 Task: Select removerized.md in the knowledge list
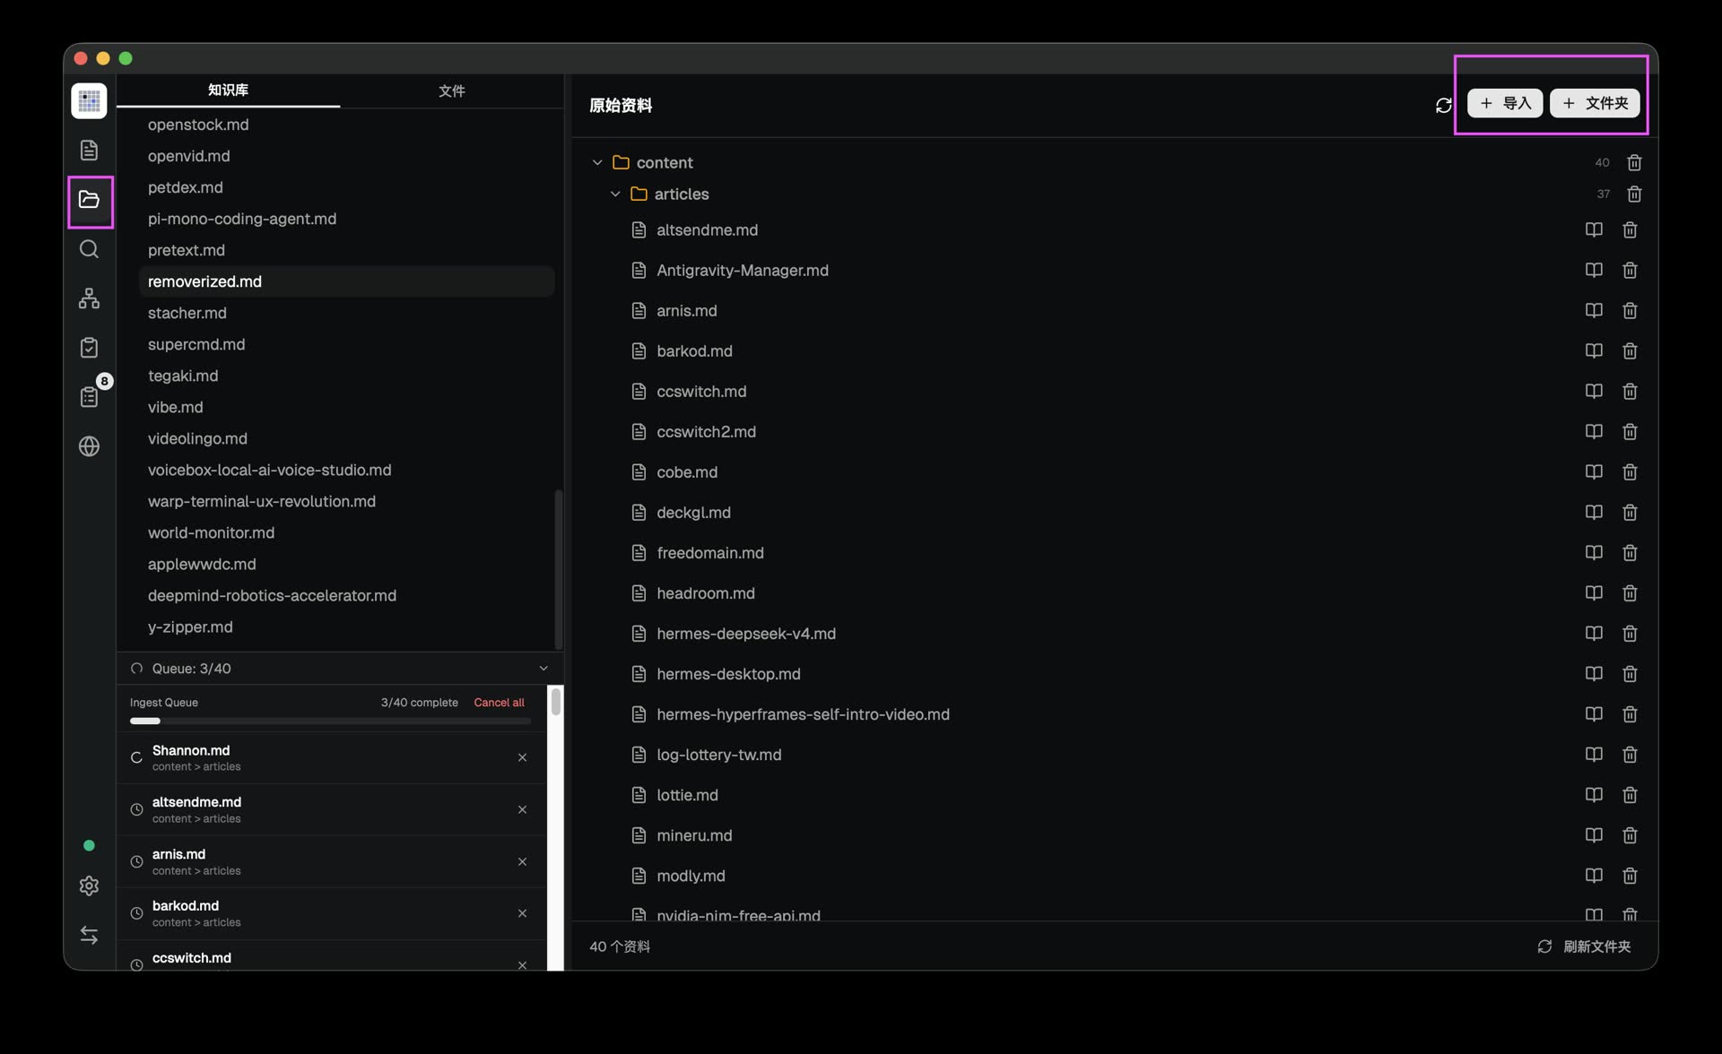pyautogui.click(x=346, y=281)
